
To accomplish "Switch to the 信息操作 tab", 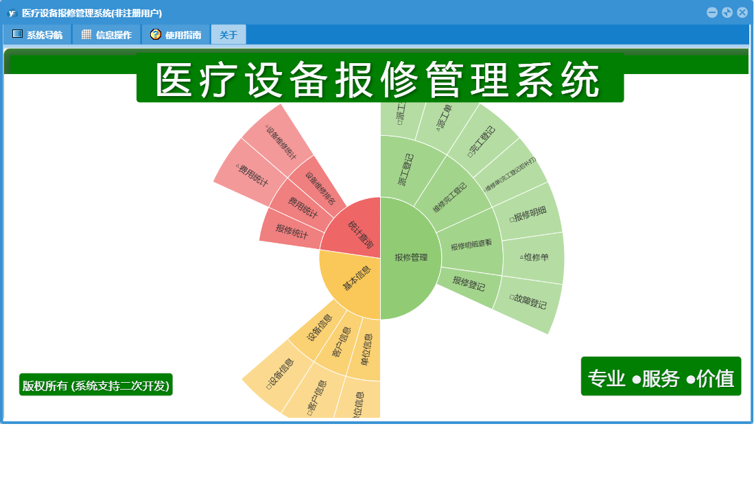I will [107, 34].
